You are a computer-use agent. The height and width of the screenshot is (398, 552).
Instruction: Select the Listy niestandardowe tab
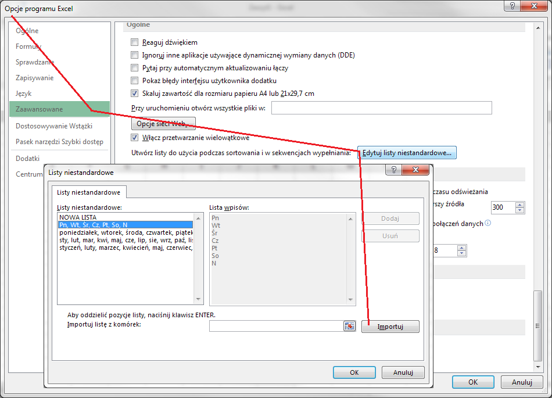coord(89,192)
